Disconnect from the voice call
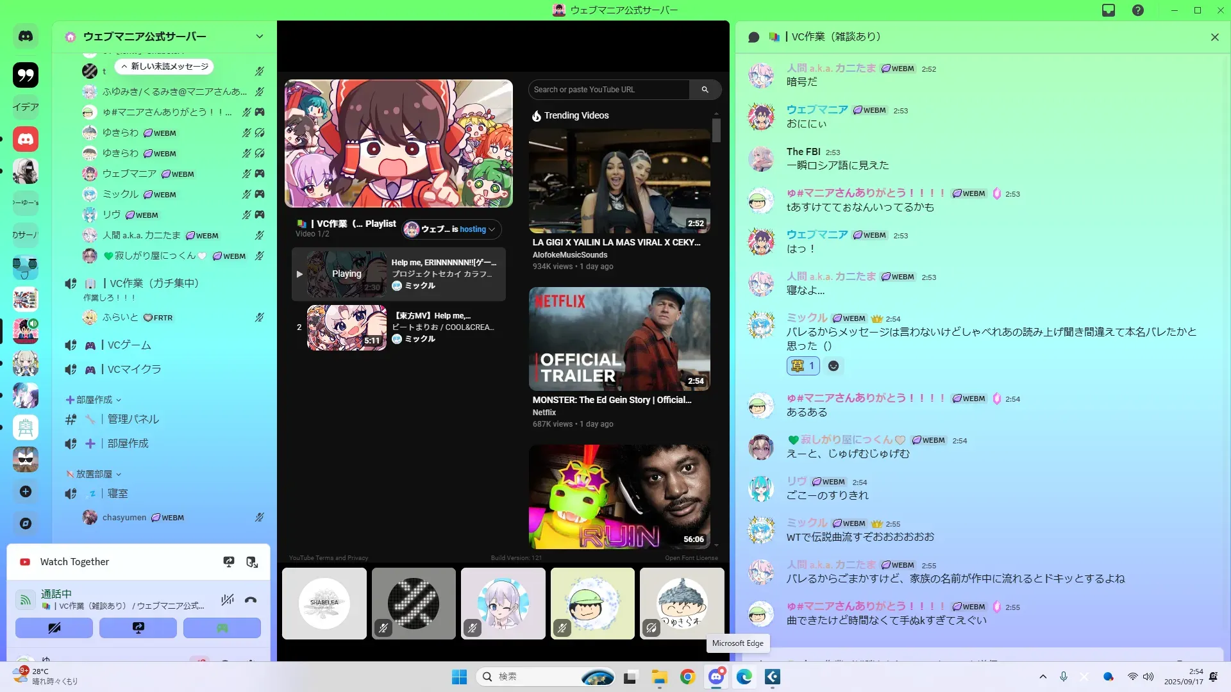 point(251,600)
